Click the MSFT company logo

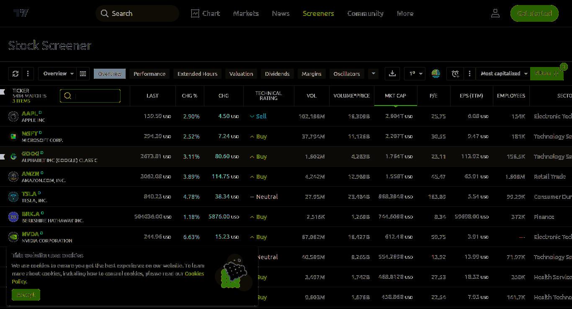point(13,136)
